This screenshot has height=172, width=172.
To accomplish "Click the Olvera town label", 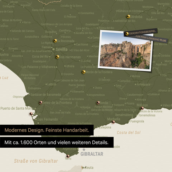I will click(x=98, y=88).
